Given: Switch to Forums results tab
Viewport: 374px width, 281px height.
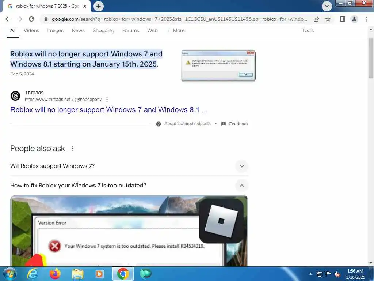Looking at the screenshot, I should pyautogui.click(x=130, y=31).
